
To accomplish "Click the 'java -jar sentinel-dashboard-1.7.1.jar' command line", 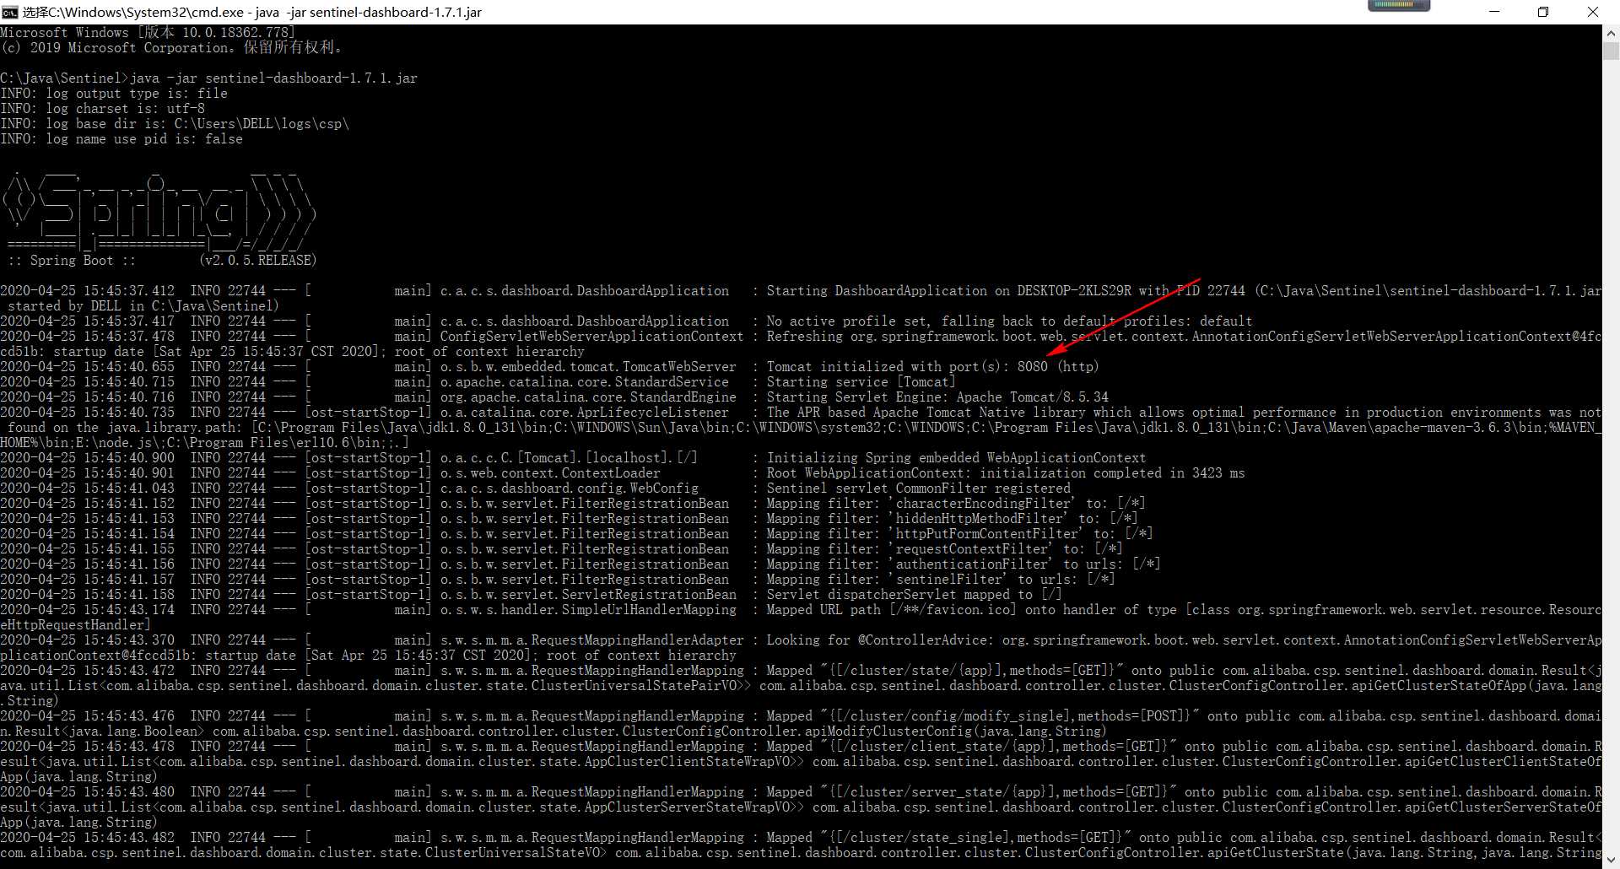I will click(274, 78).
